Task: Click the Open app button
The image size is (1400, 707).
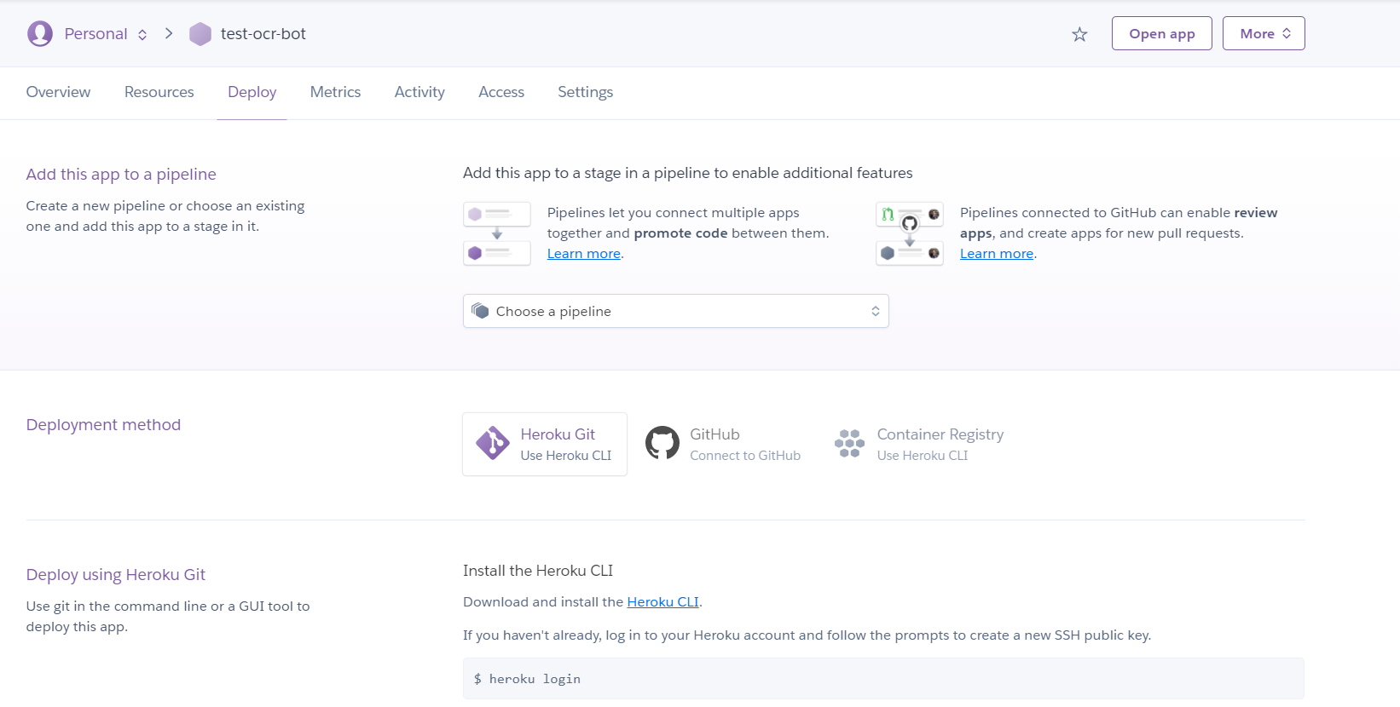Action: 1161,33
